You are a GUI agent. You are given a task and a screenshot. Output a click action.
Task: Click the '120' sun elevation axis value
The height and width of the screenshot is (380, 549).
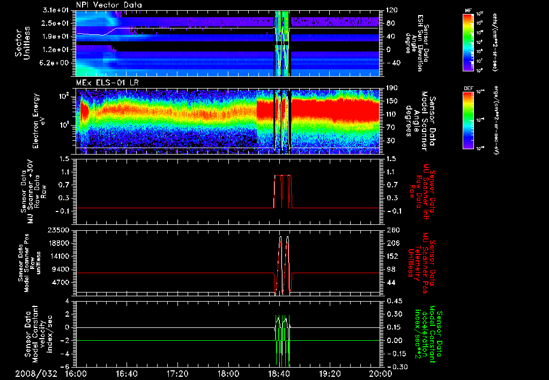click(392, 10)
